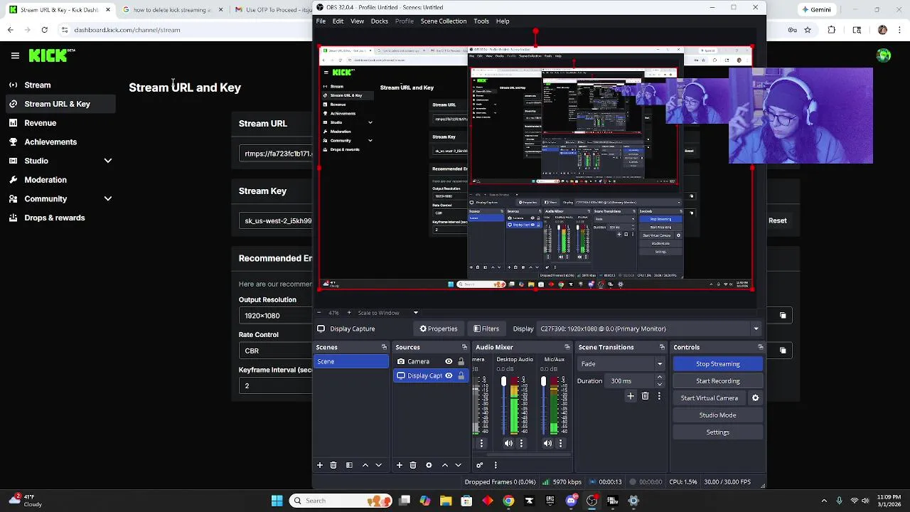Open Revenue in Kick sidebar

(40, 123)
